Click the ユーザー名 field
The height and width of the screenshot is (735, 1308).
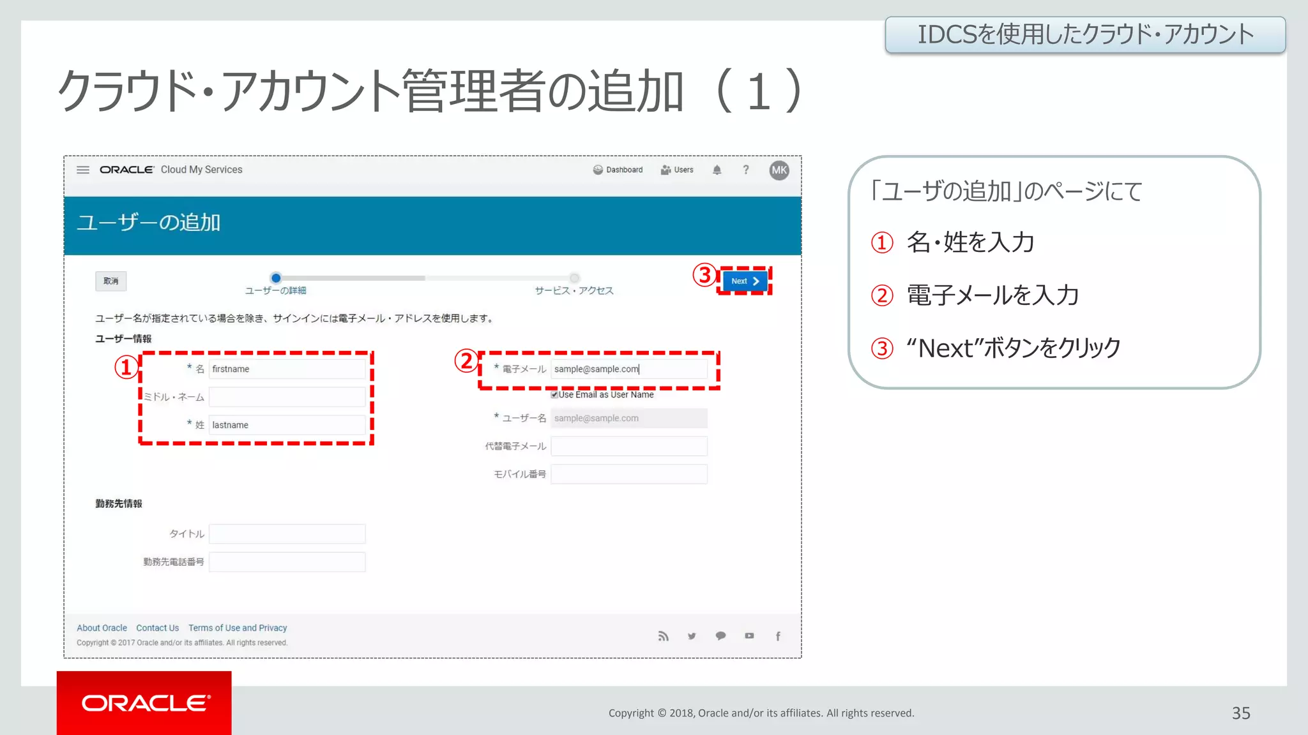tap(629, 419)
